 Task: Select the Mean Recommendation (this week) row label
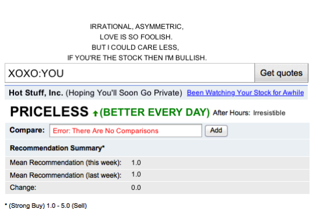pyautogui.click(x=66, y=163)
